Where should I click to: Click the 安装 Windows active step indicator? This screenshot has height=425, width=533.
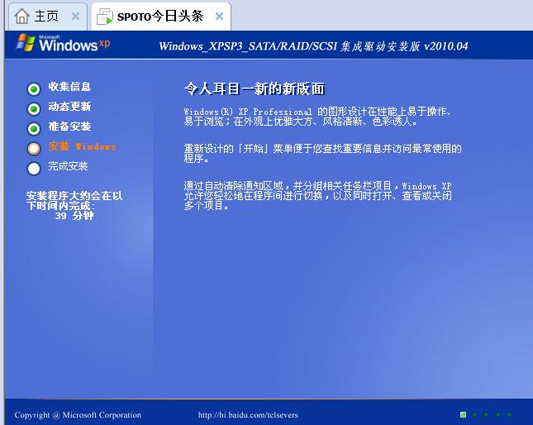[34, 148]
